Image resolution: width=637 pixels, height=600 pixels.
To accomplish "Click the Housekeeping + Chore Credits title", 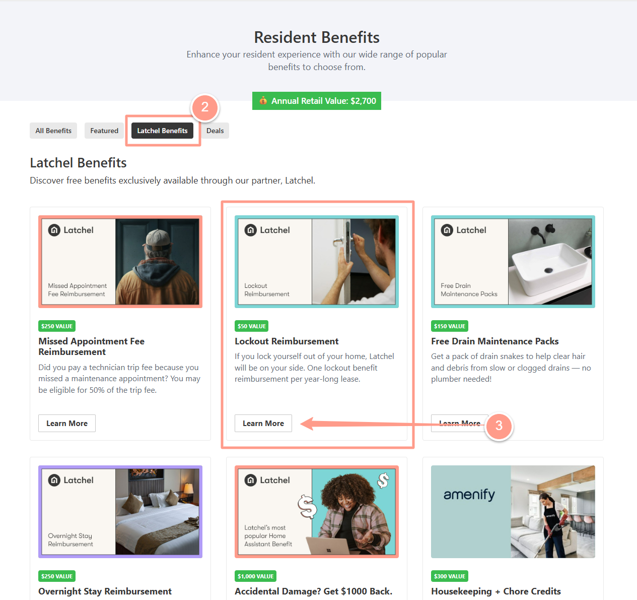I will click(496, 591).
